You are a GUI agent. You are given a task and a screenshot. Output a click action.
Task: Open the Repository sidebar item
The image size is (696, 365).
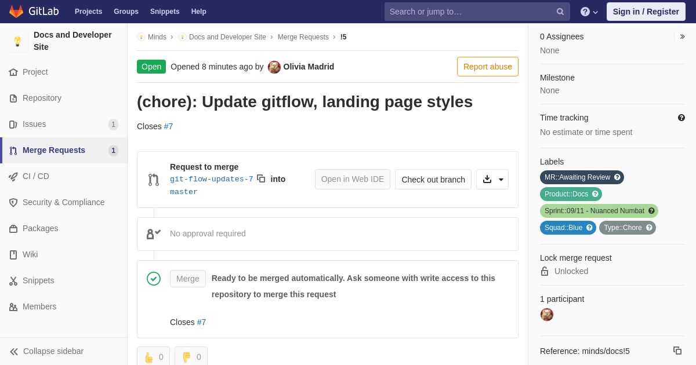coord(64,98)
